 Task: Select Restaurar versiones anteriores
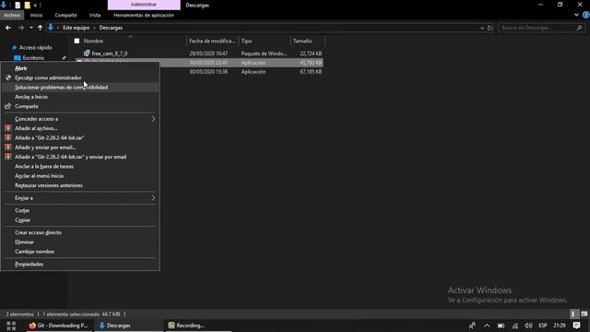[x=49, y=185]
